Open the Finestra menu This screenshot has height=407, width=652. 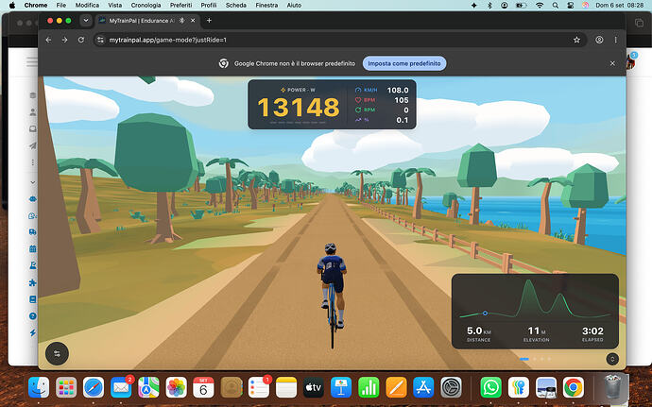coord(266,5)
